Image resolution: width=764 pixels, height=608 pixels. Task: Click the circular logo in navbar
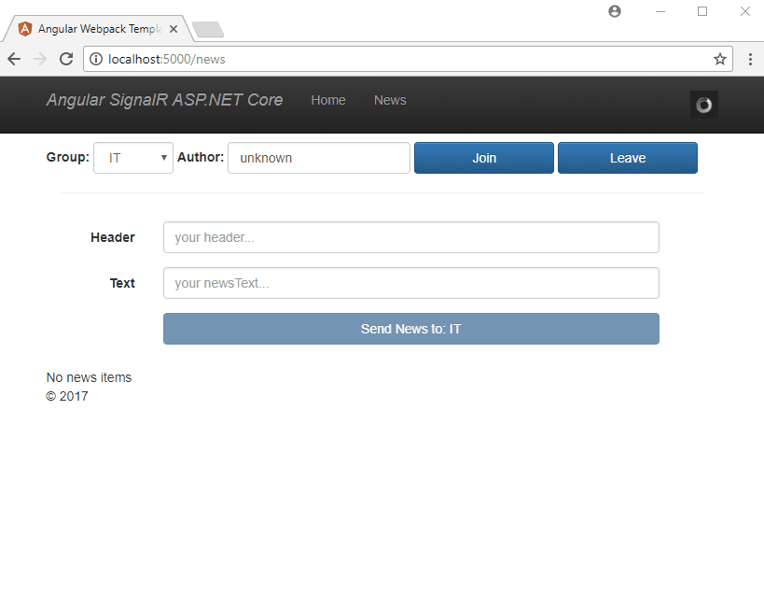(703, 105)
